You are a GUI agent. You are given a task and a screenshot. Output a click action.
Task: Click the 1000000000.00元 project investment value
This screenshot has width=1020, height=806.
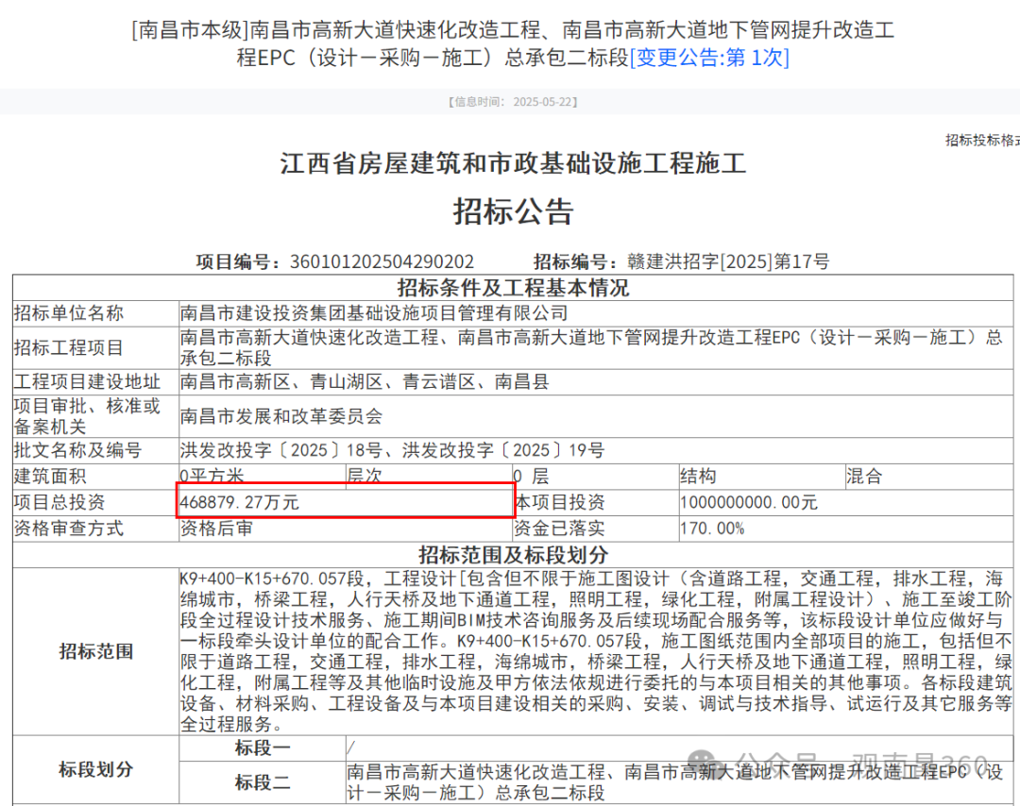tap(749, 502)
